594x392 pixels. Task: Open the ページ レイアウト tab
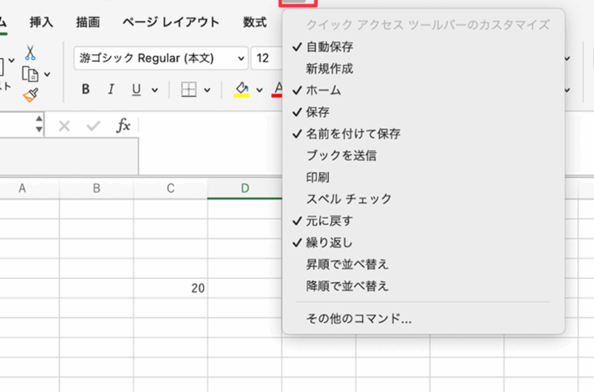click(171, 23)
